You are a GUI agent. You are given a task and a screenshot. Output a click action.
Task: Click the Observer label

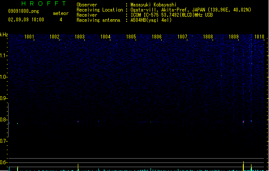click(x=87, y=5)
